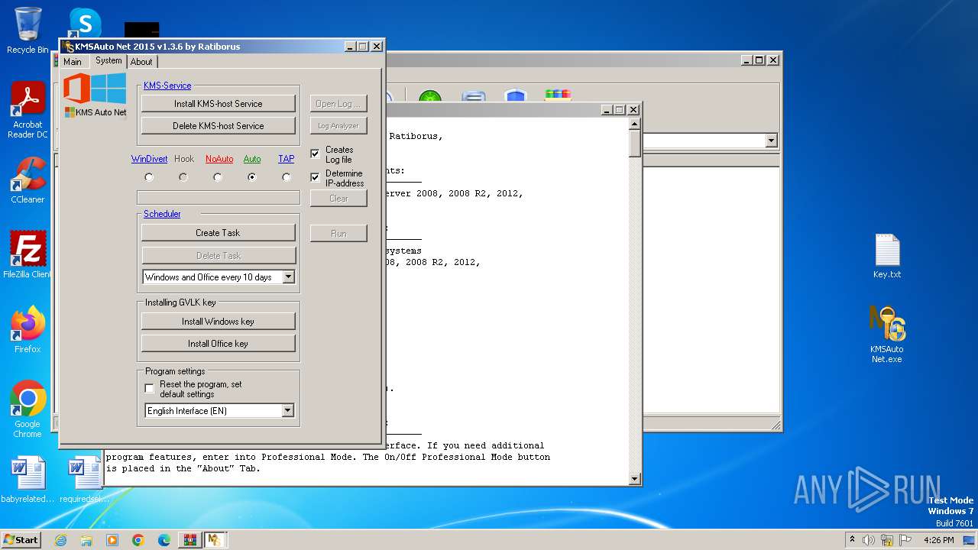The image size is (978, 550).
Task: Toggle Creates Log file checkbox
Action: (315, 154)
